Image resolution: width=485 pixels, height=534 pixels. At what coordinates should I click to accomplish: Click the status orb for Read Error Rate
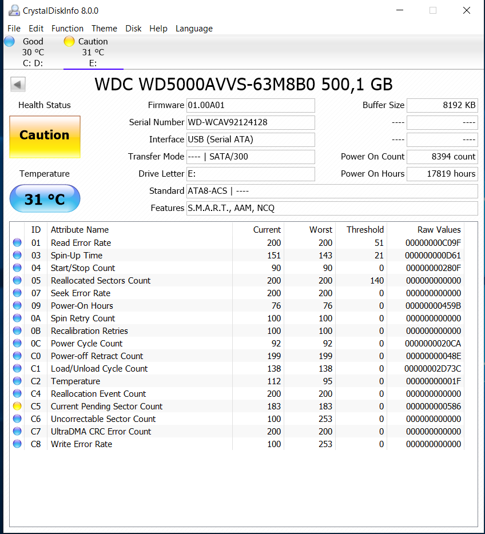[17, 242]
